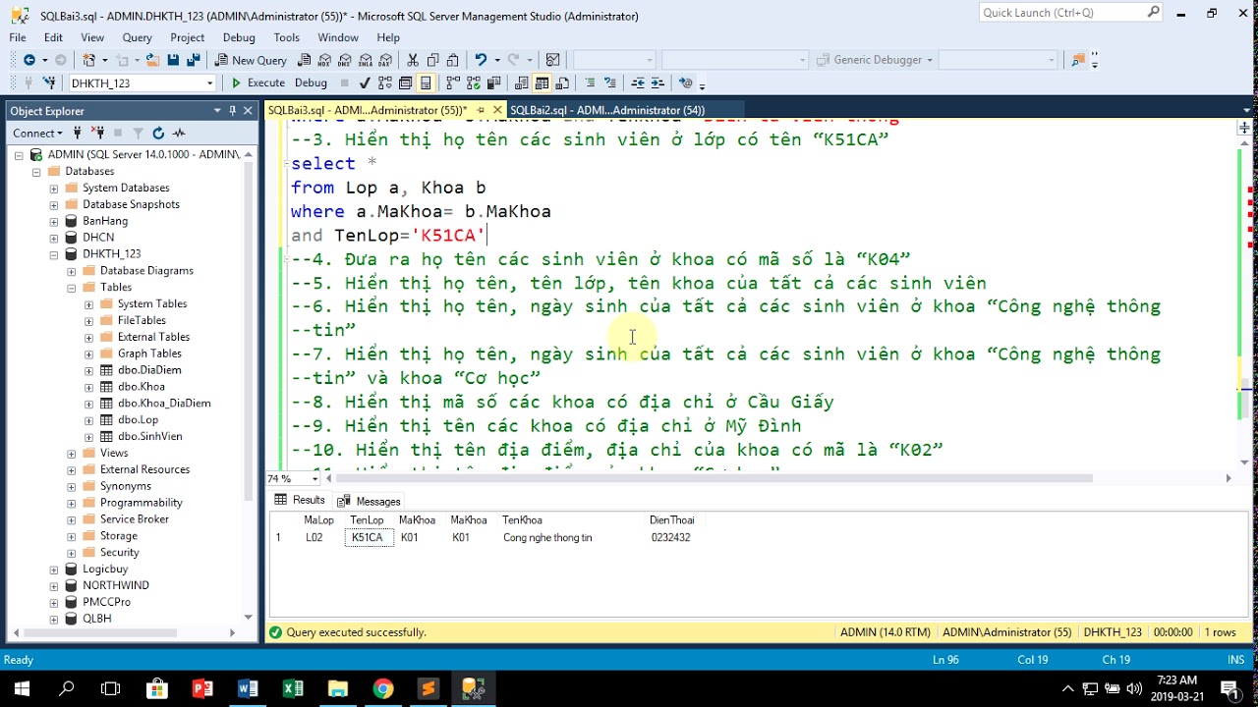The height and width of the screenshot is (707, 1258).
Task: Click the DMX query icon
Action: [346, 60]
